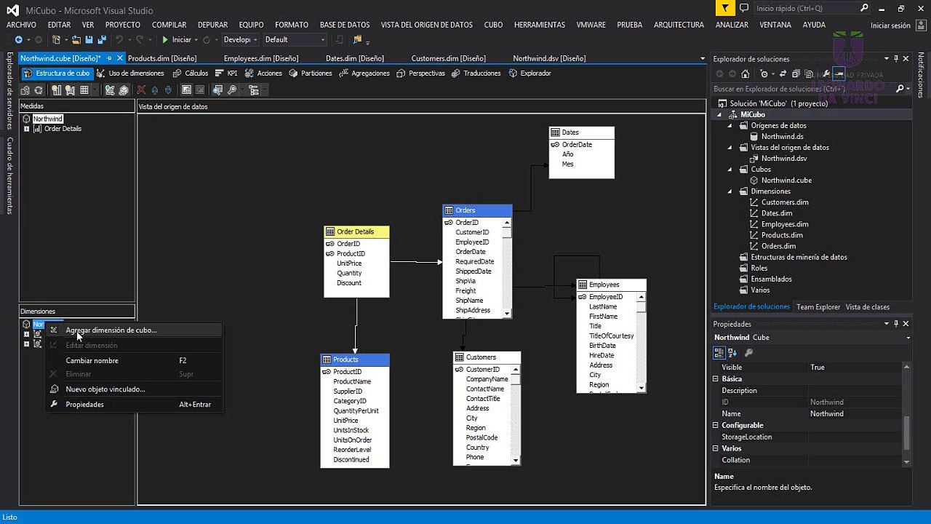Select Northwind.dsv in solution tree
This screenshot has width=931, height=524.
coord(784,158)
